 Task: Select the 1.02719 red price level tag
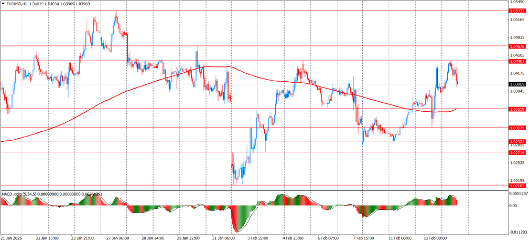click(x=517, y=152)
